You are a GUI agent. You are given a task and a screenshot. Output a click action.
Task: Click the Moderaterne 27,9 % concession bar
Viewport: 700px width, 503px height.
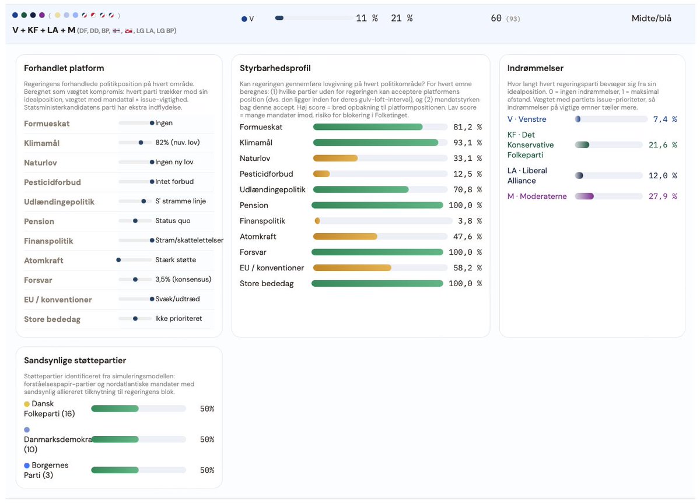point(608,196)
